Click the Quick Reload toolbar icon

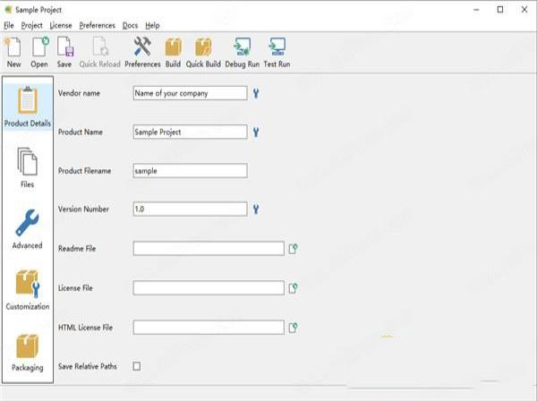[x=99, y=52]
